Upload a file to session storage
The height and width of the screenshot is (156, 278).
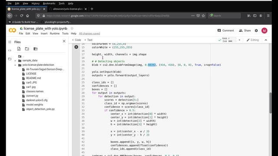19,49
